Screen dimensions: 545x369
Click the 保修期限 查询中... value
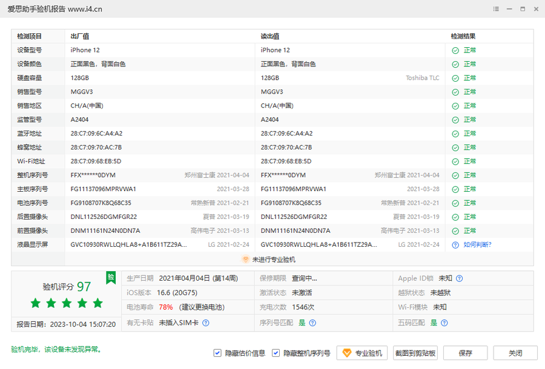click(305, 278)
